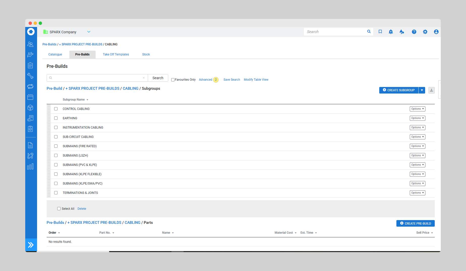
Task: Open the Advanced search link
Action: tap(206, 80)
